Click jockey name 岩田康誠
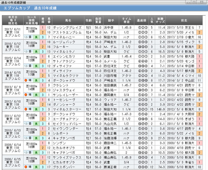 click(x=110, y=85)
